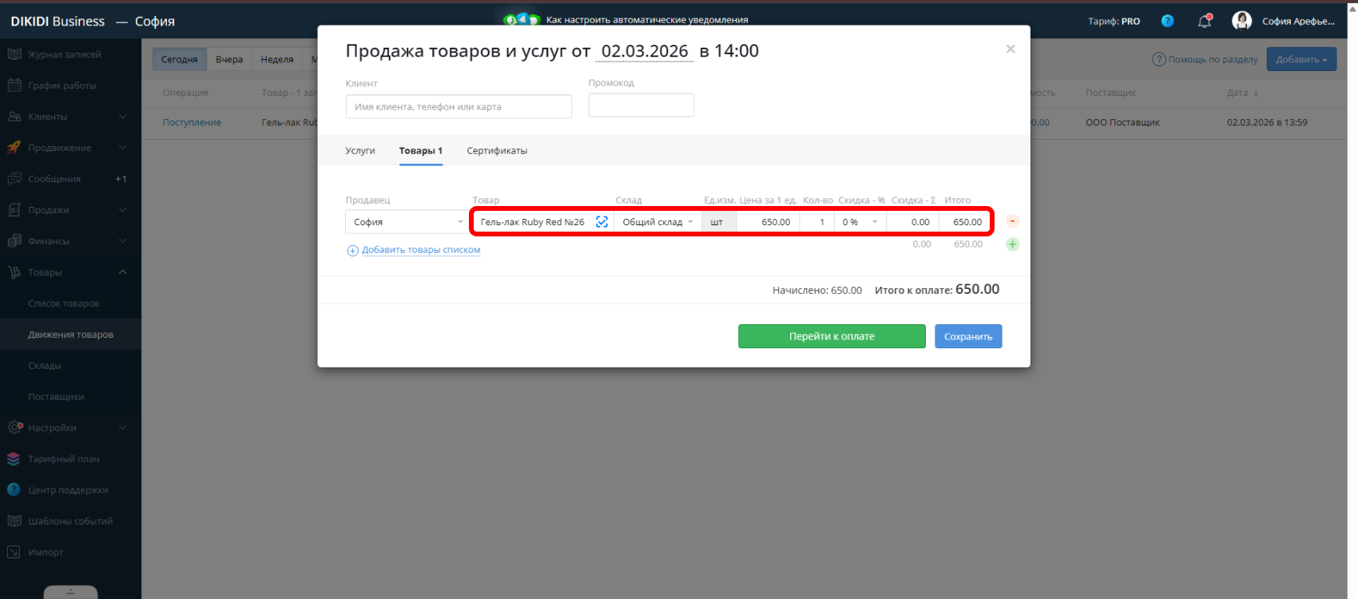Focus the Клиент name input field
Image resolution: width=1358 pixels, height=599 pixels.
459,107
